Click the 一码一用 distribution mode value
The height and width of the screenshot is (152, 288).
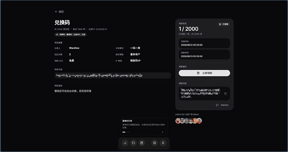(x=135, y=48)
